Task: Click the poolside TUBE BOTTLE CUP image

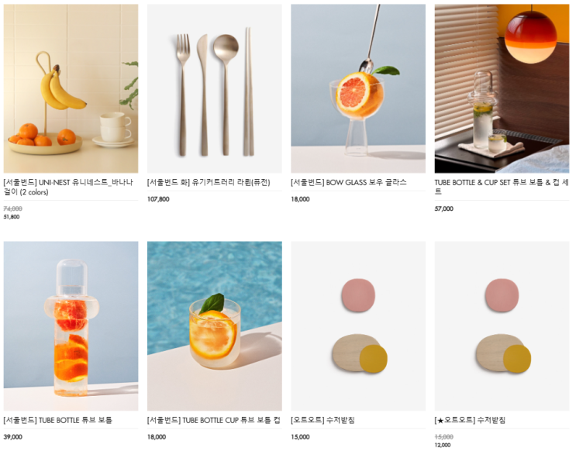Action: point(215,325)
